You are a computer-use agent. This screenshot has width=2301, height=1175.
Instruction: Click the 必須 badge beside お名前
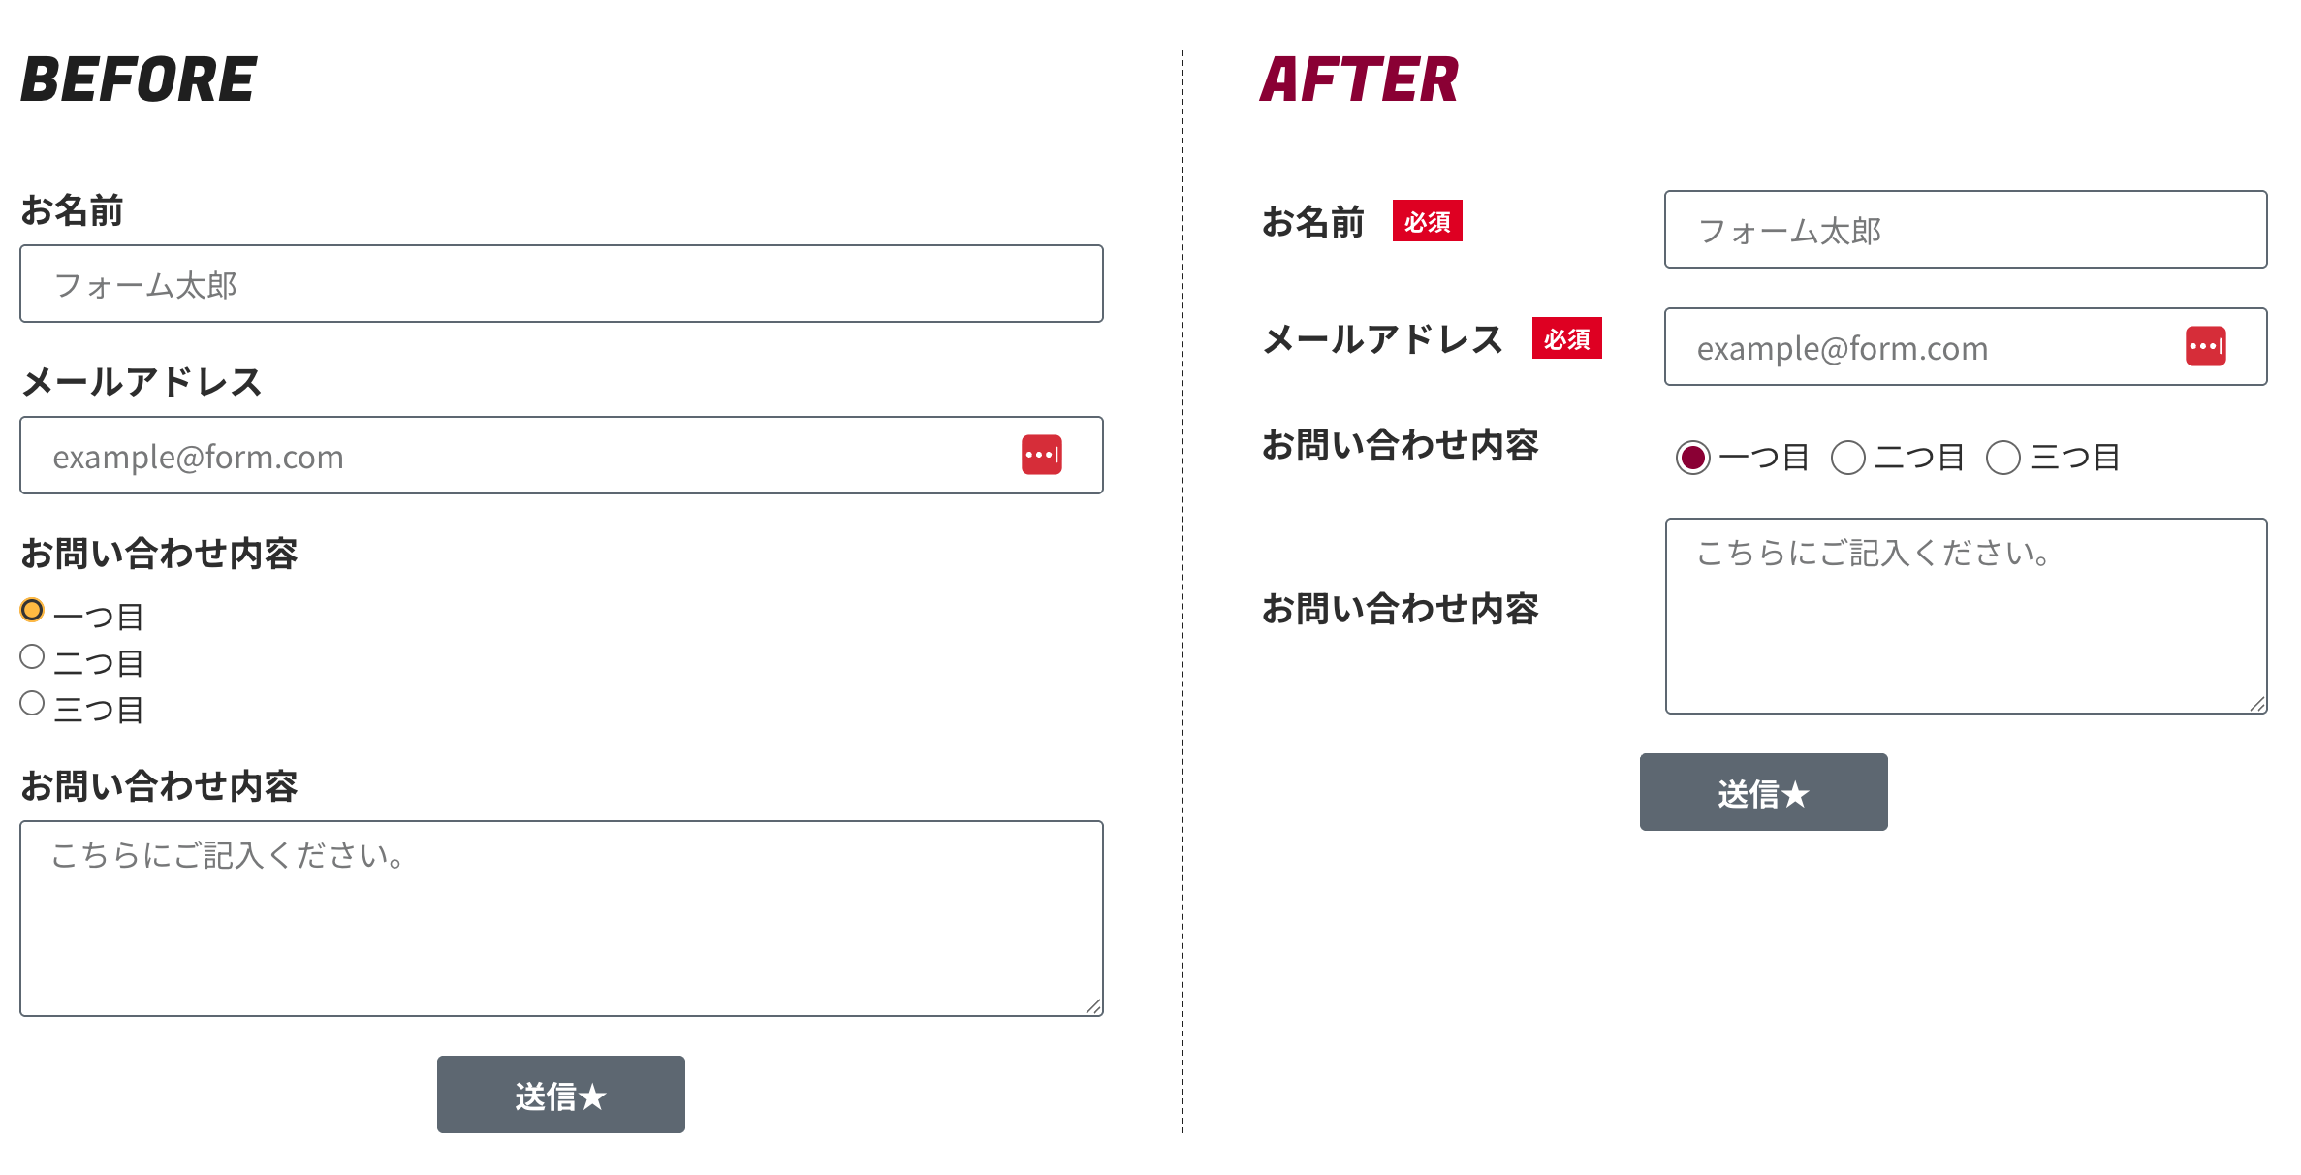pyautogui.click(x=1427, y=221)
